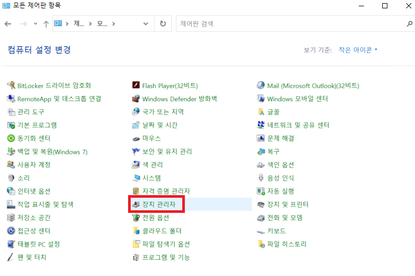Open the Flash Player(32비트) icon
Viewport: 415px width, 276px height.
pos(136,86)
